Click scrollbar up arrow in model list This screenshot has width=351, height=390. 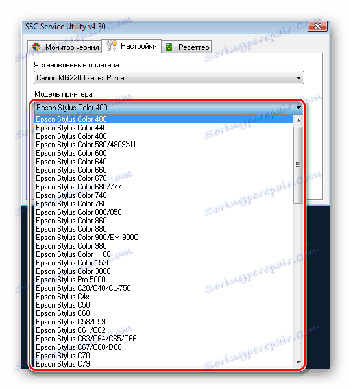pyautogui.click(x=298, y=121)
